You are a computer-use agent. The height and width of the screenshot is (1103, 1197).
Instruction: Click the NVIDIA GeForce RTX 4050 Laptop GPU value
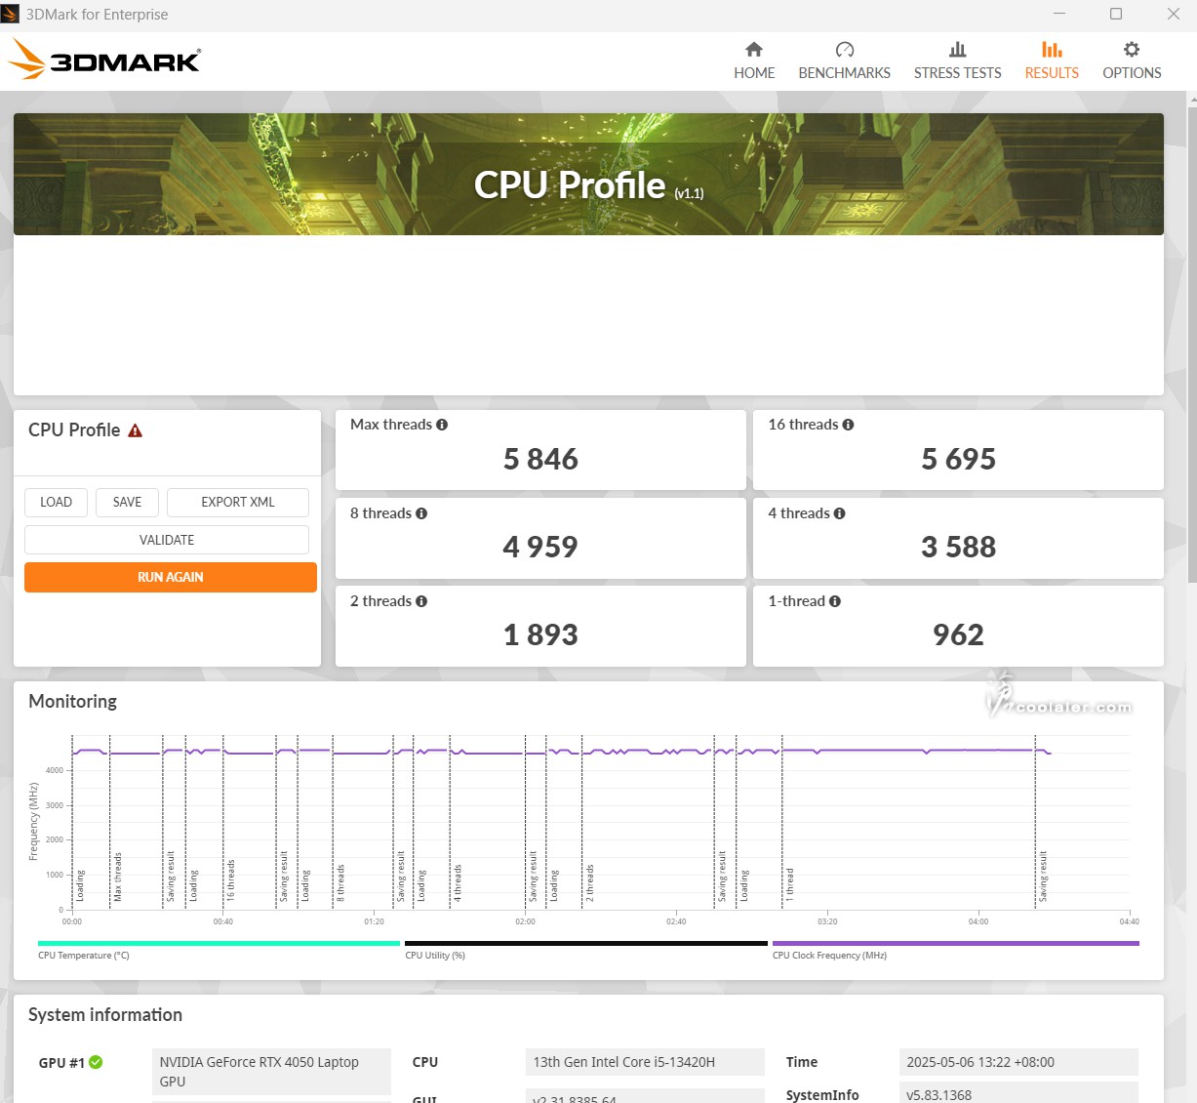pos(271,1072)
